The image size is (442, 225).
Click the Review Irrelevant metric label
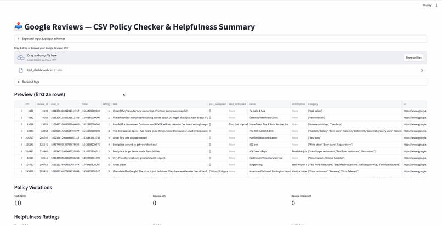click(301, 196)
